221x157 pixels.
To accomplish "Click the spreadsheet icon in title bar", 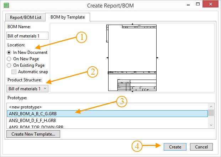I will 6,5.
